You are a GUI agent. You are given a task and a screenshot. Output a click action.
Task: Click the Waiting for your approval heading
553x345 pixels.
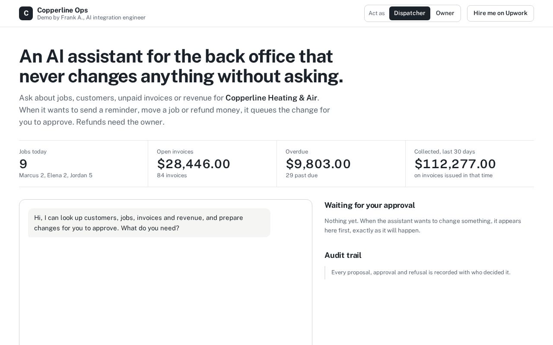coord(369,205)
